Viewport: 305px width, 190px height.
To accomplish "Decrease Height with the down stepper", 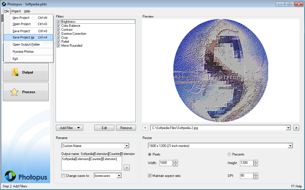I will (256, 165).
